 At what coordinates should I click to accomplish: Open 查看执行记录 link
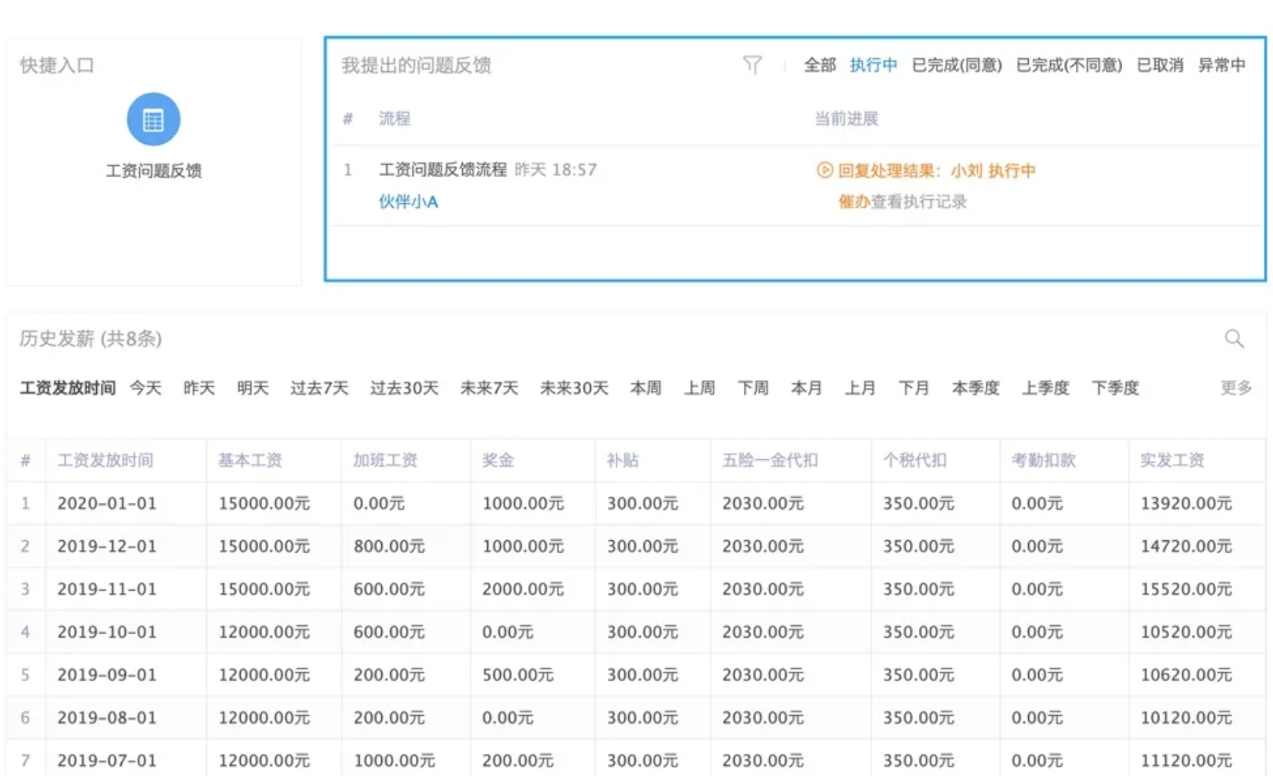pyautogui.click(x=919, y=202)
